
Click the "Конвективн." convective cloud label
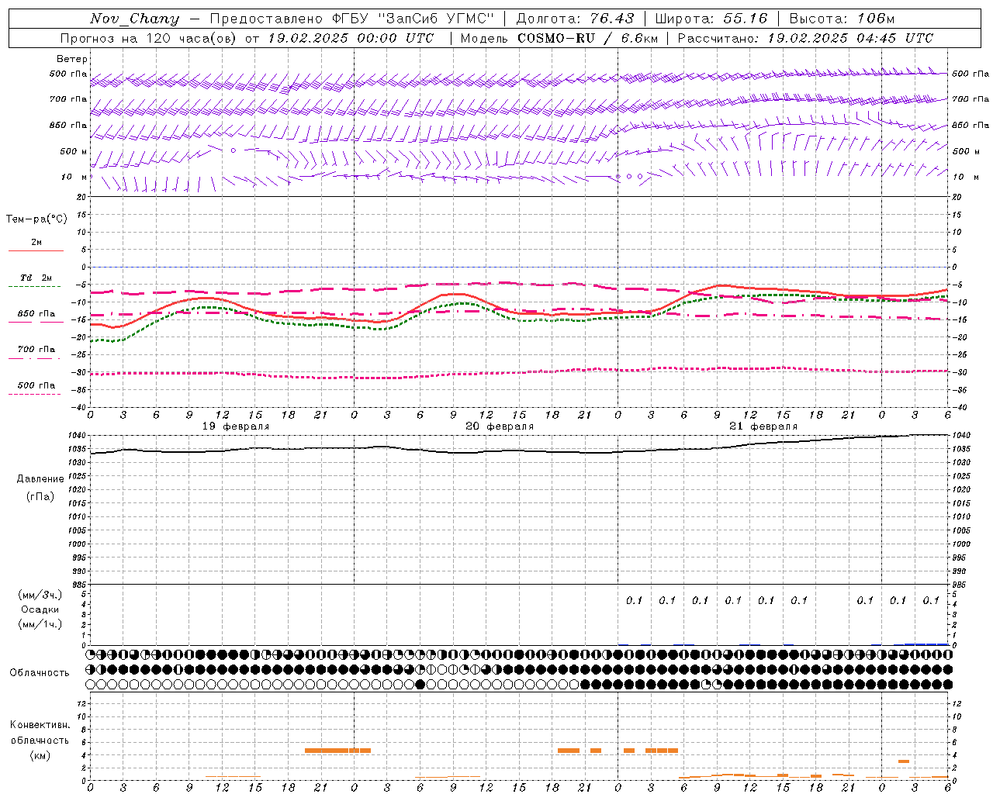click(40, 725)
